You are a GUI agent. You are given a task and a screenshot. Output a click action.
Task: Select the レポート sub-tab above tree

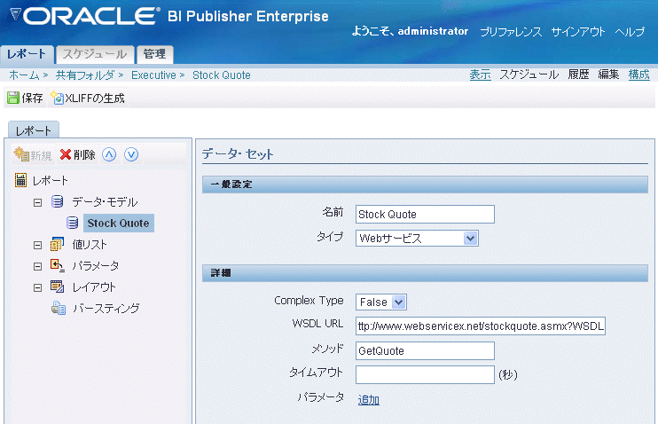[34, 130]
